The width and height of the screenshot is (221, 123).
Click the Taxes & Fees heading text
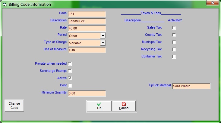151,13
